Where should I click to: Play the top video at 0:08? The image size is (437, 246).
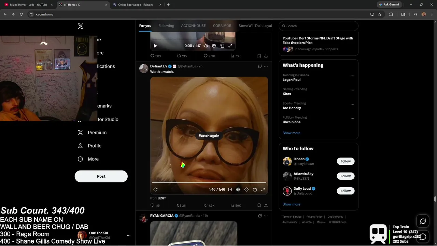[x=155, y=46]
